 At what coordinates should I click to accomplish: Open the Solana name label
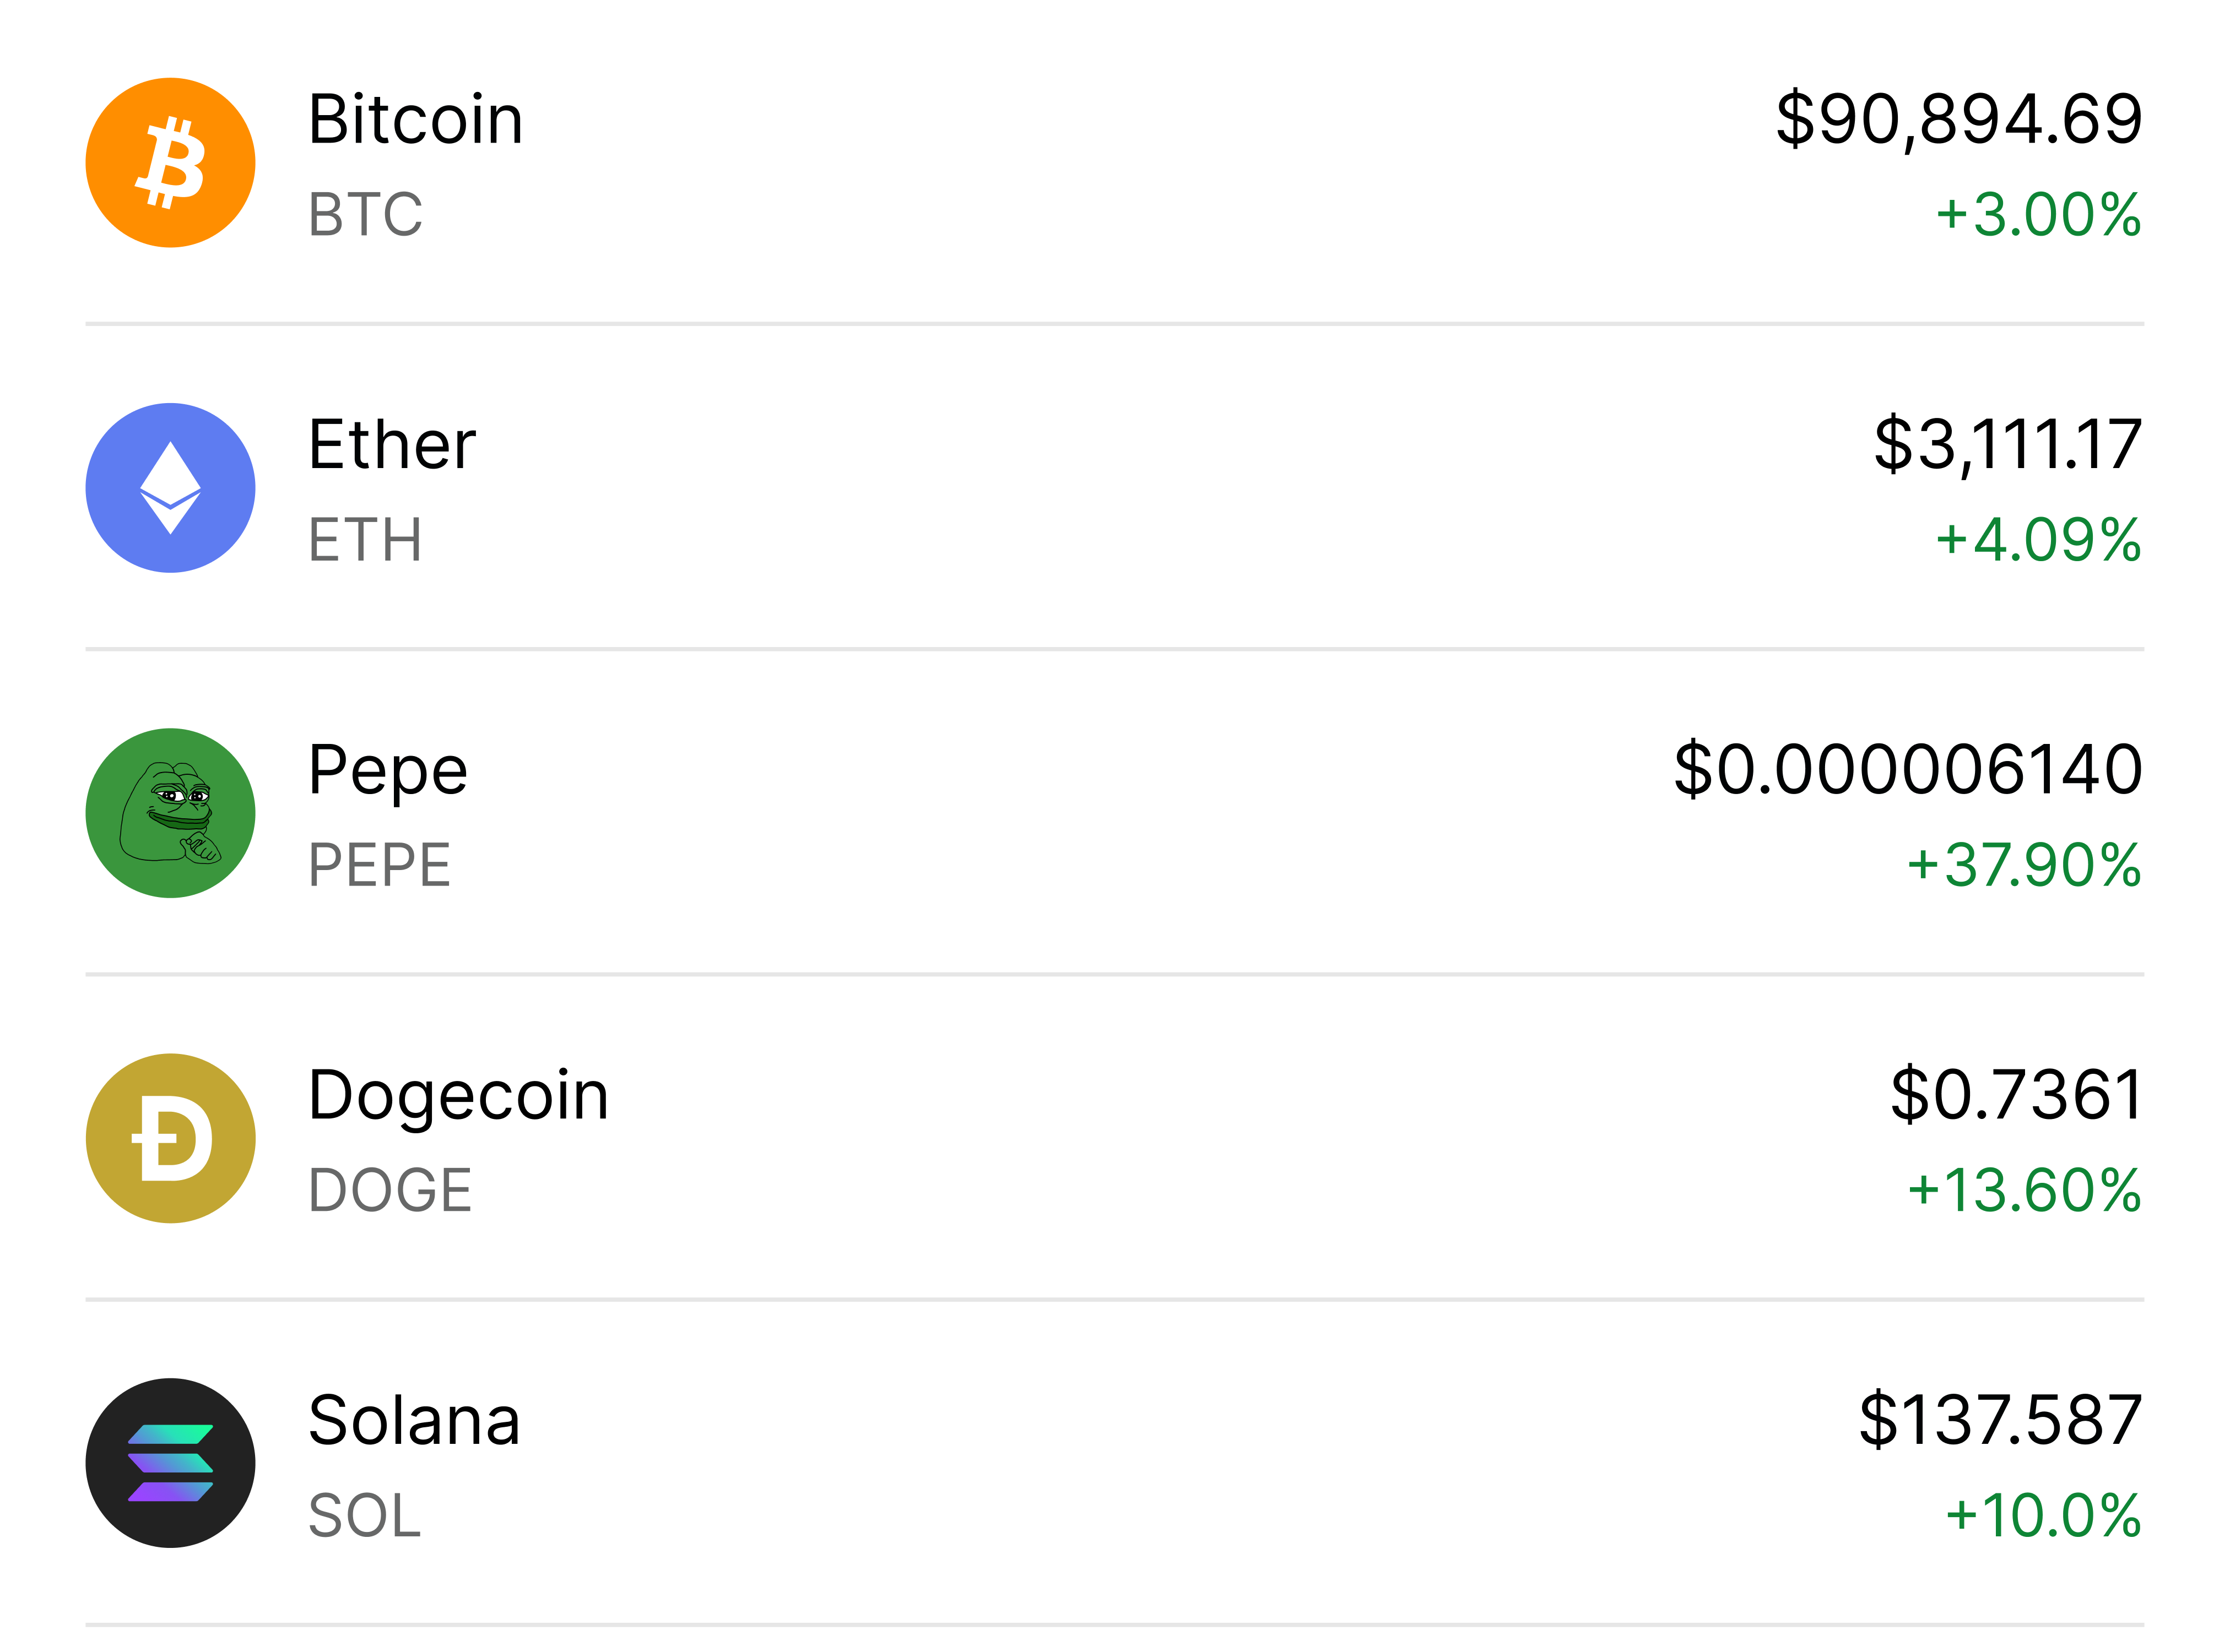[414, 1421]
